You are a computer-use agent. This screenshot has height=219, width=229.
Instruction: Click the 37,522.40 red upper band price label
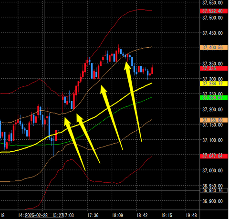[214, 11]
